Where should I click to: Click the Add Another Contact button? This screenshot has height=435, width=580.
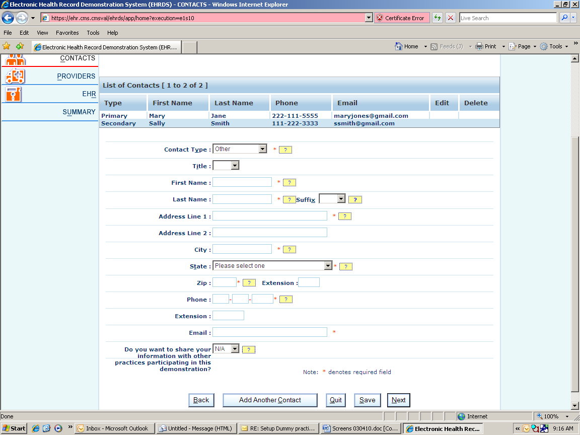tap(270, 400)
